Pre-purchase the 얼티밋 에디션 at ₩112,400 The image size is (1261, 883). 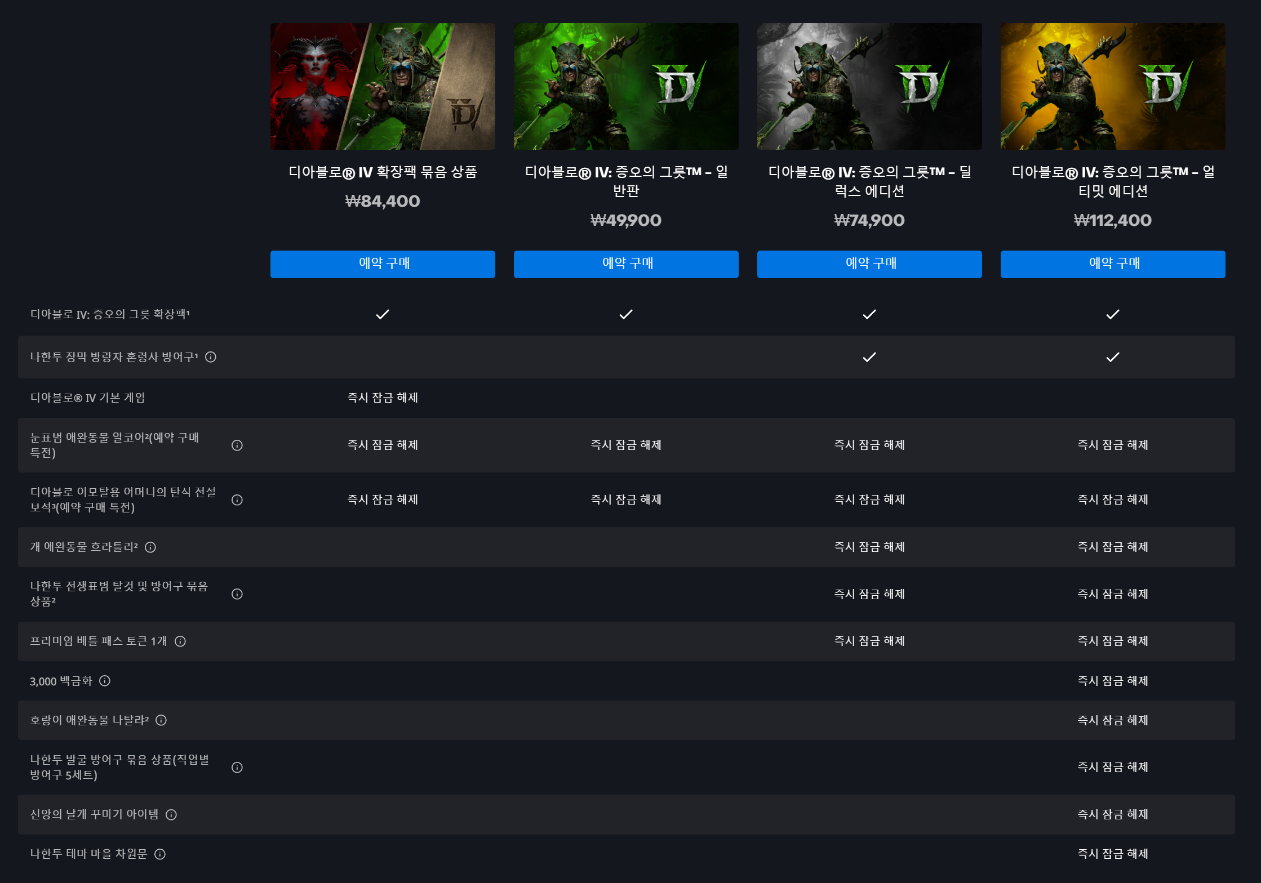pos(1113,264)
